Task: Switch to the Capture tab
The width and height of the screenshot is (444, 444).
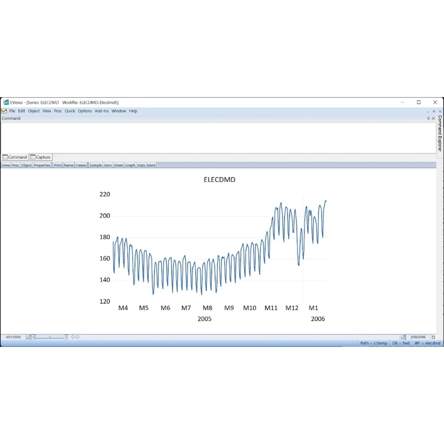Action: pyautogui.click(x=40, y=157)
